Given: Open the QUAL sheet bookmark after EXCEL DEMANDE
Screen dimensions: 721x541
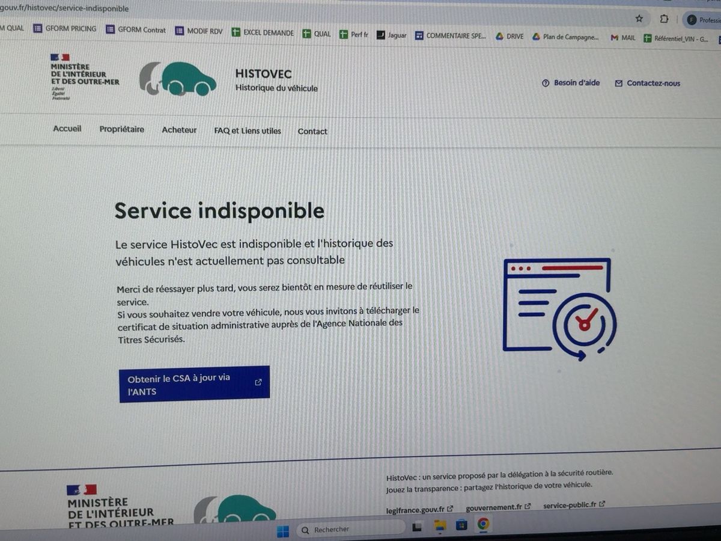Looking at the screenshot, I should click(317, 34).
